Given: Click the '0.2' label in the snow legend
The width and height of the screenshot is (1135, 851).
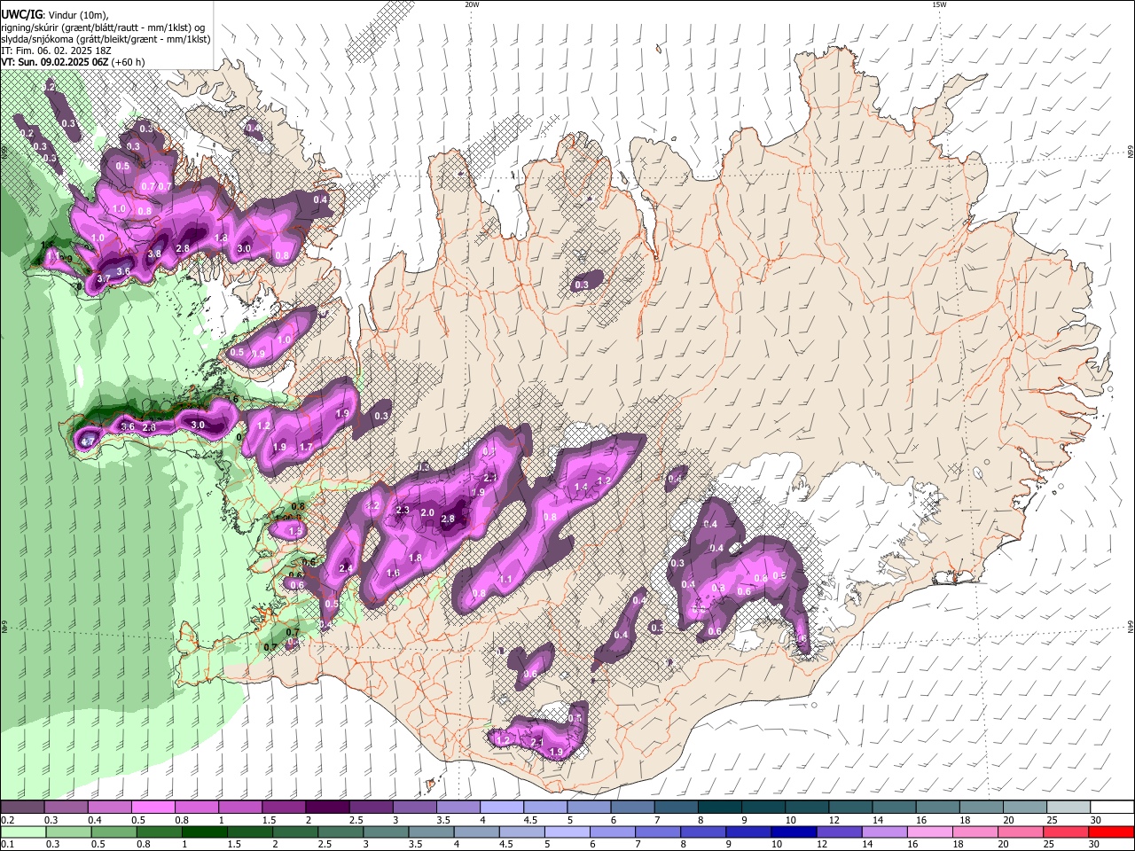Looking at the screenshot, I should click(x=7, y=820).
